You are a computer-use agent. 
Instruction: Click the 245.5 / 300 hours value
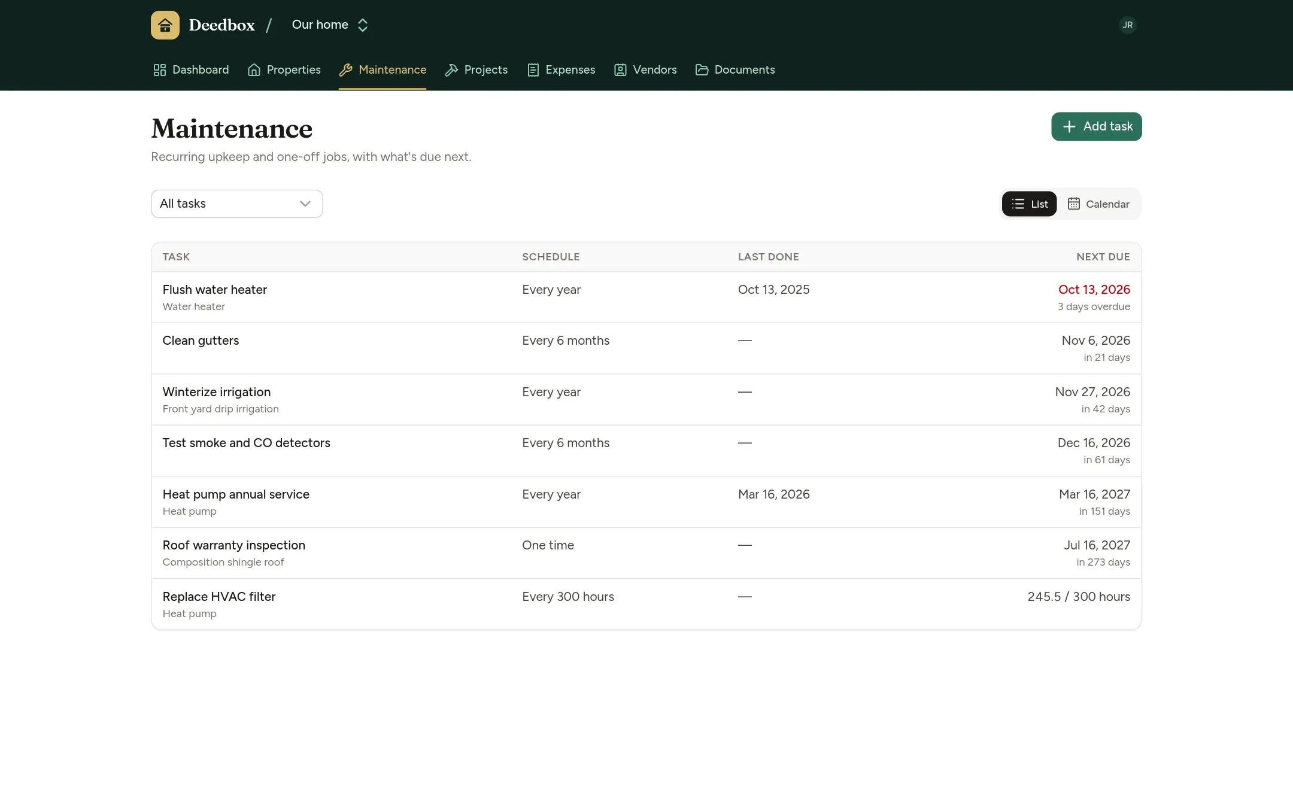(x=1079, y=597)
